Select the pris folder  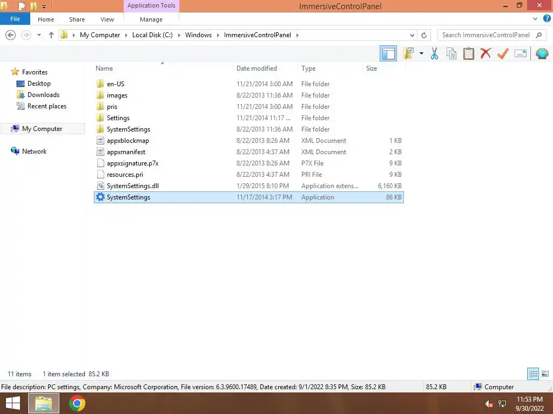tap(112, 106)
